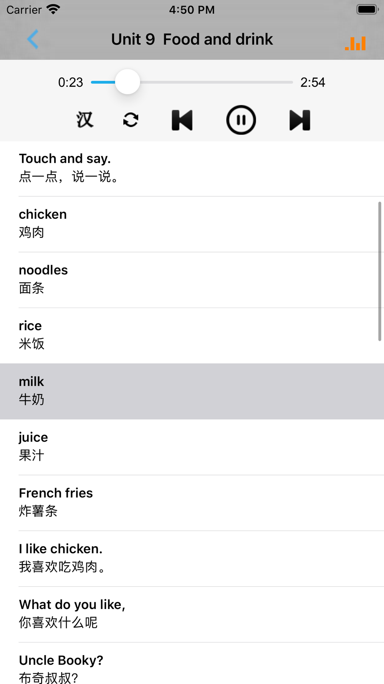Click the remaining progress track near 2:54

point(216,82)
